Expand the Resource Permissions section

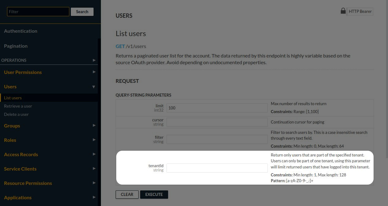(x=94, y=183)
